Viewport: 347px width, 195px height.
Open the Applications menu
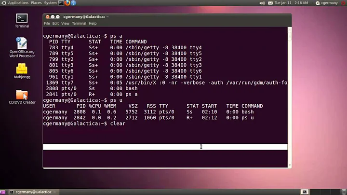(x=18, y=3)
